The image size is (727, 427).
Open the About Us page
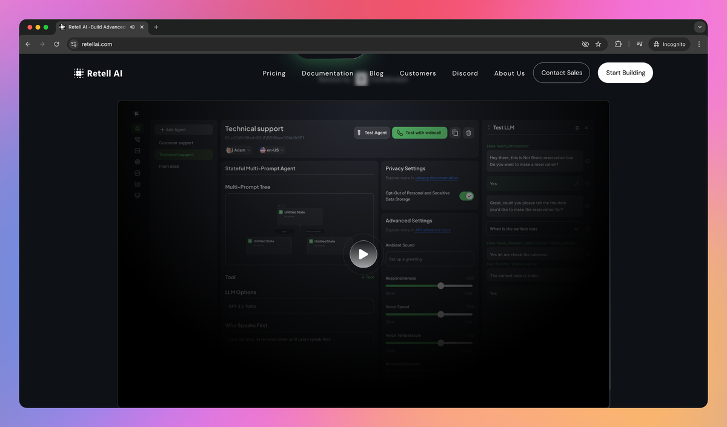509,73
